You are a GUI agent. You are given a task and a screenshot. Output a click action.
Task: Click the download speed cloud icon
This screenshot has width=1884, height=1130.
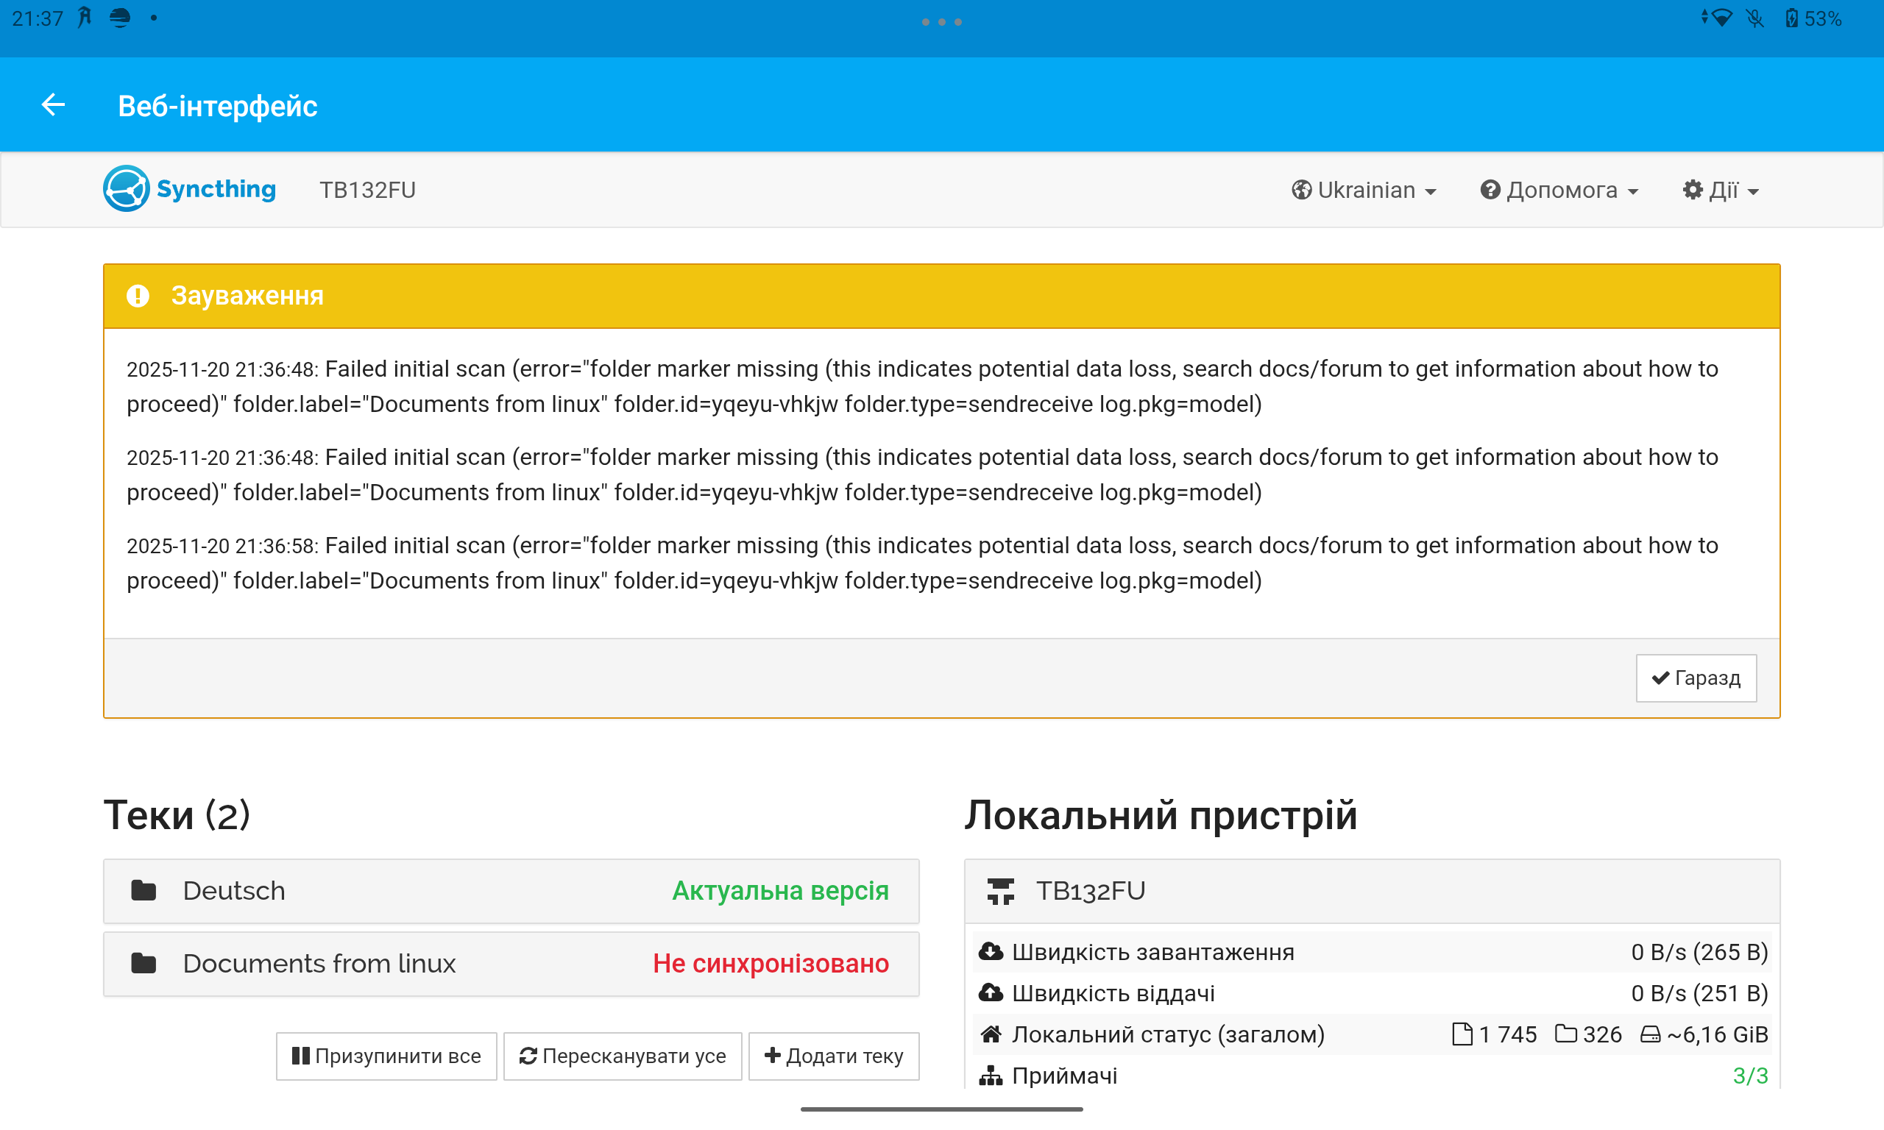[990, 952]
